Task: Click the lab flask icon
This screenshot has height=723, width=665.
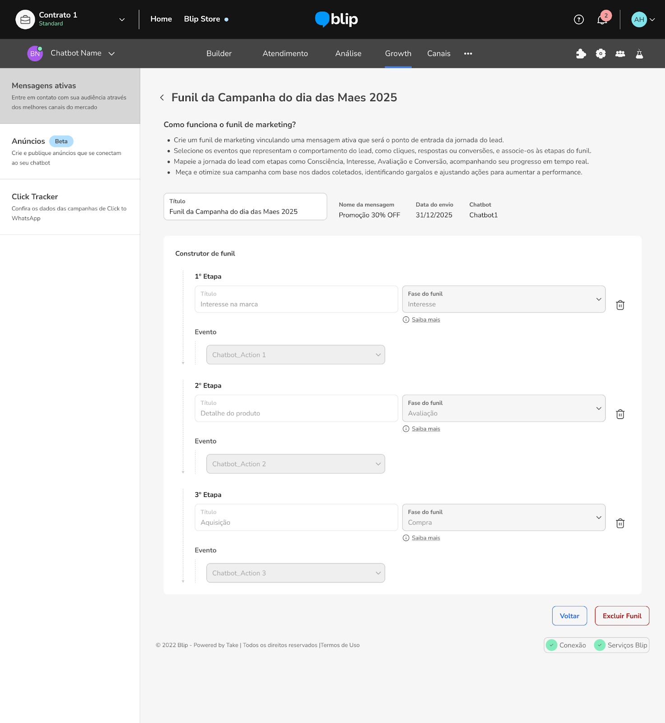Action: 639,54
